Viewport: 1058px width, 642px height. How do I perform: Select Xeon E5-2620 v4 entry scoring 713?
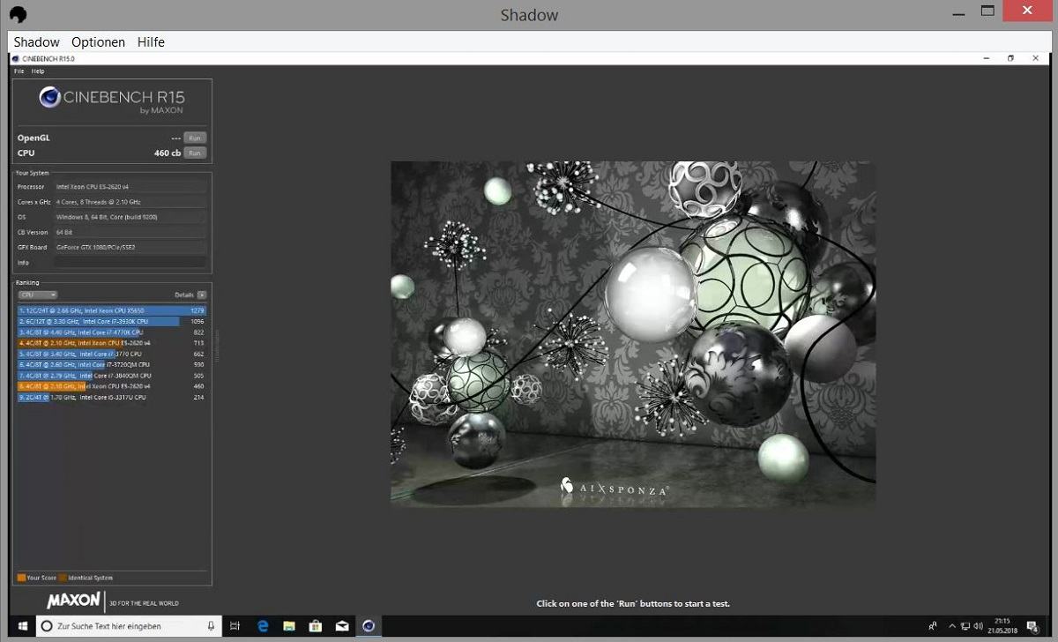112,343
